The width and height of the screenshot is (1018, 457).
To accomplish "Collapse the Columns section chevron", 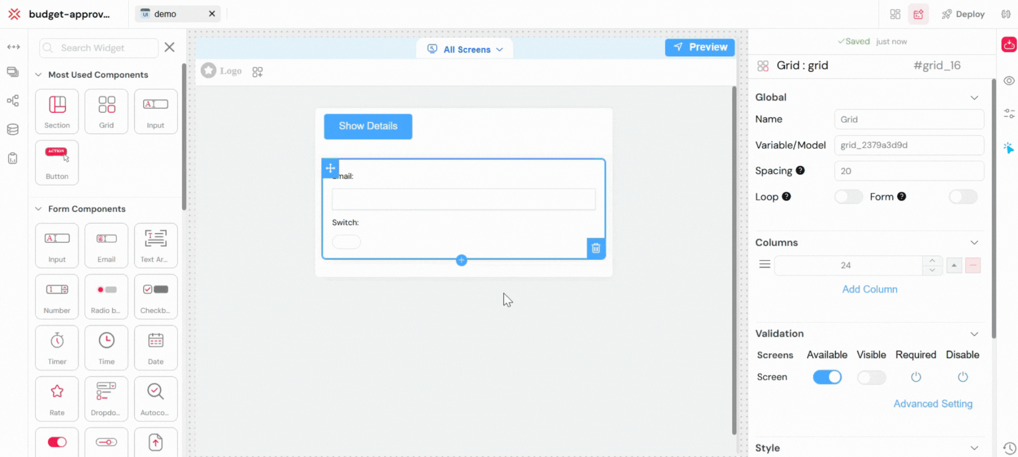I will tap(974, 243).
